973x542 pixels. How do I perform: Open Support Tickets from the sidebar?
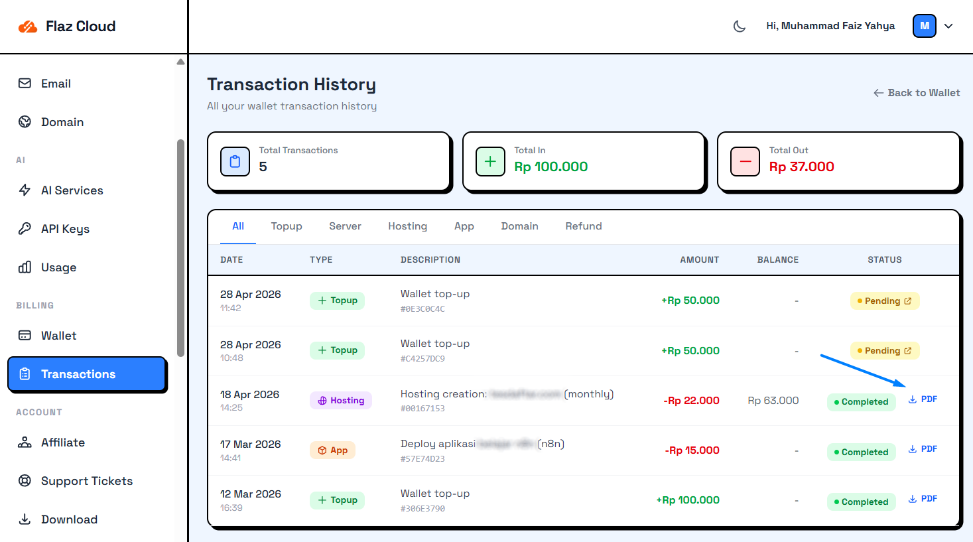pos(86,481)
